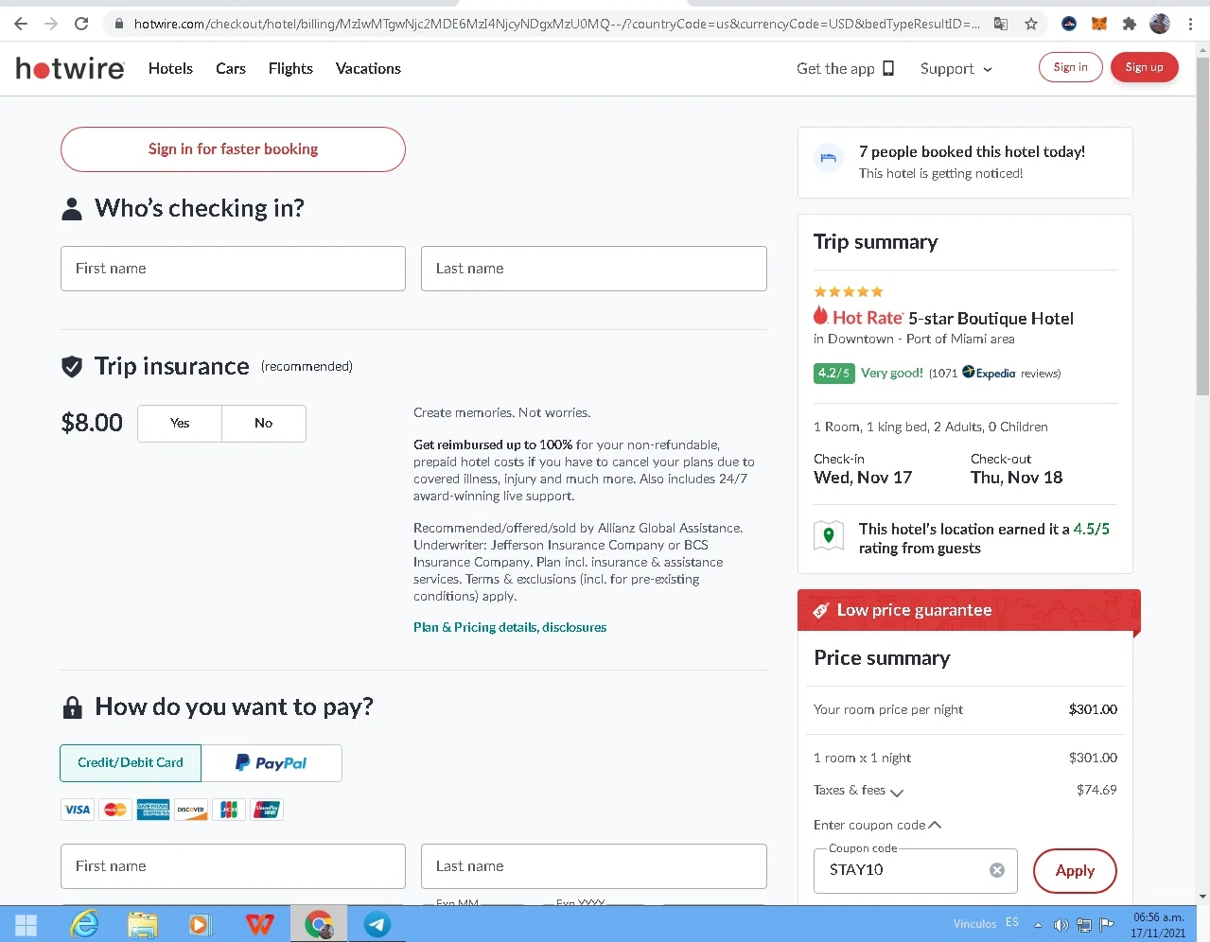
Task: Open Plan & Pricing details, disclosures link
Action: 510,627
